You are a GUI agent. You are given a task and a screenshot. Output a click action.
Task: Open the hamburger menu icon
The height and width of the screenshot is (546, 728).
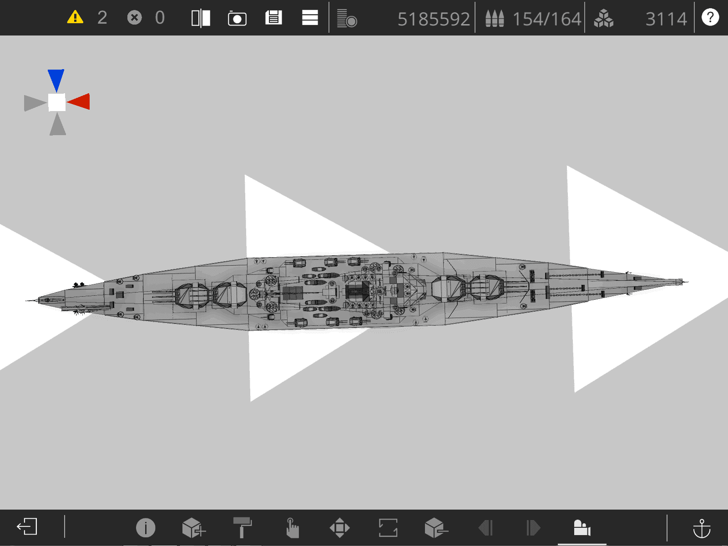pos(310,18)
